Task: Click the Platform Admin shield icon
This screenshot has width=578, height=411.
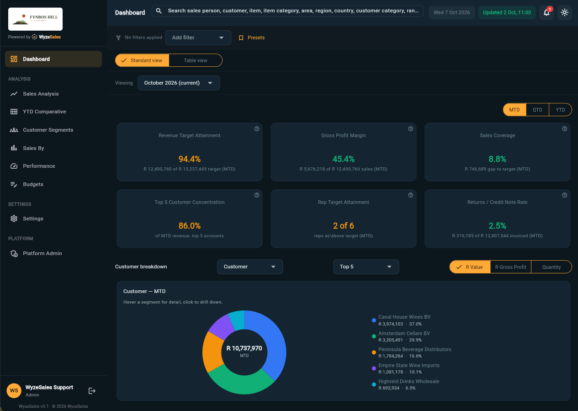Action: [14, 253]
